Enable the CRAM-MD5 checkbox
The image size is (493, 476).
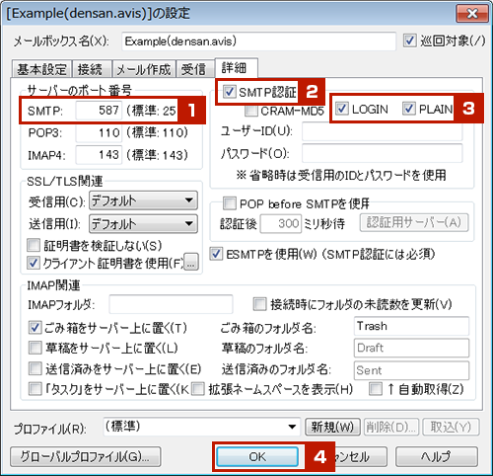[251, 111]
